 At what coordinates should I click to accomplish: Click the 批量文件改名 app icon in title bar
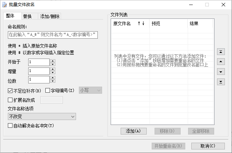4,5
